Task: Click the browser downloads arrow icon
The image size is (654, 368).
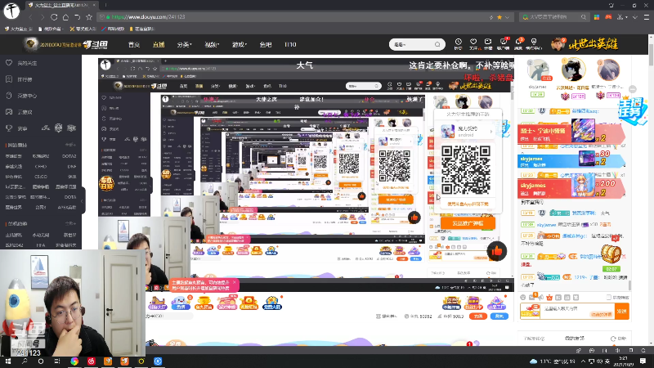Action: [x=635, y=17]
